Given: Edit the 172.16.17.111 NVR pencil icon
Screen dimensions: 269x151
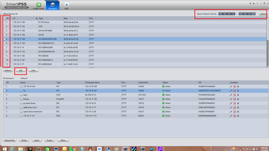Looking at the screenshot, I should (x=231, y=116).
